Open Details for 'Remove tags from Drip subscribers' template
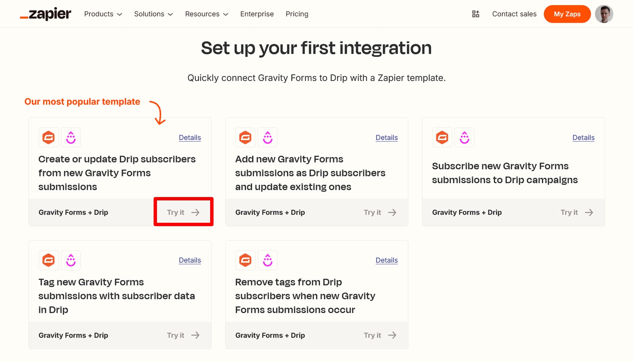The height and width of the screenshot is (362, 633). click(387, 260)
